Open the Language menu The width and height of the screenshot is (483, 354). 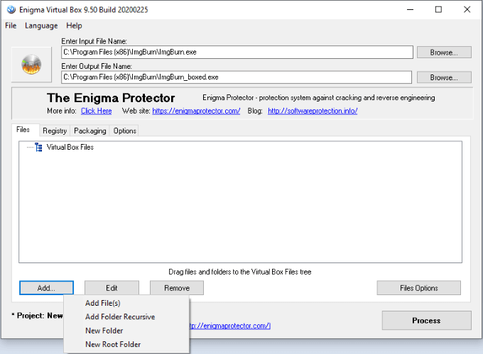[x=41, y=26]
